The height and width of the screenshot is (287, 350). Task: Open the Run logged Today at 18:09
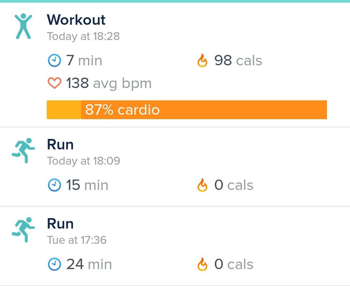[175, 167]
